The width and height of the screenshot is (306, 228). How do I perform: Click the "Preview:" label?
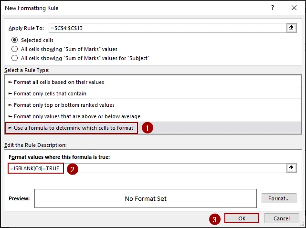(19, 198)
